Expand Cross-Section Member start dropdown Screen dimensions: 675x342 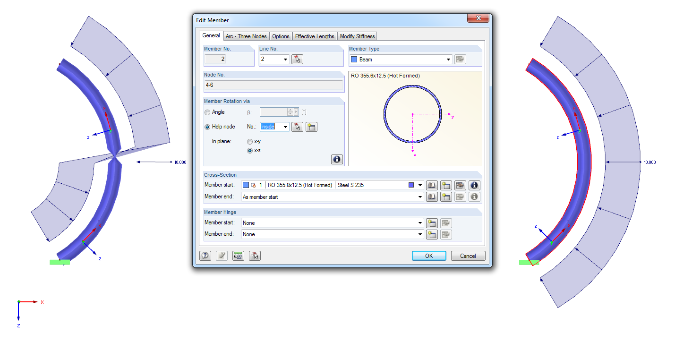tap(420, 185)
